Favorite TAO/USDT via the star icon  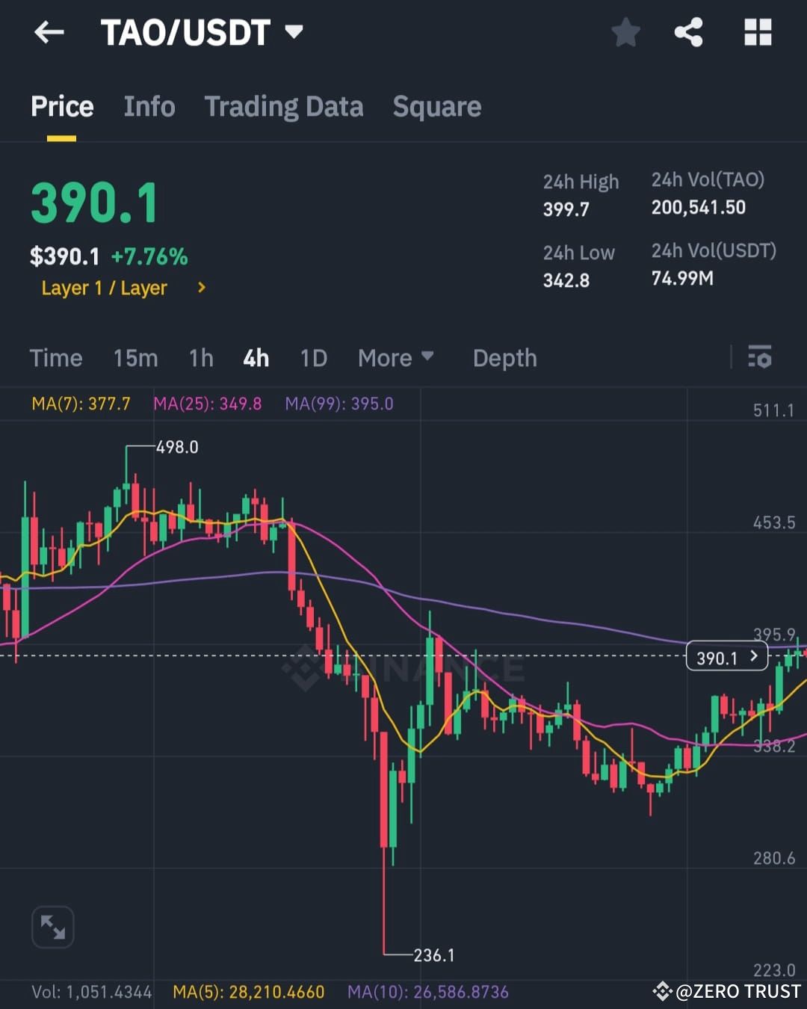point(626,32)
